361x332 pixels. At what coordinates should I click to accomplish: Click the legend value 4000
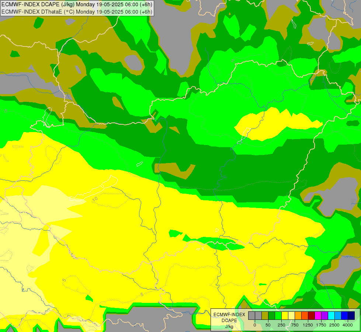pos(348,325)
